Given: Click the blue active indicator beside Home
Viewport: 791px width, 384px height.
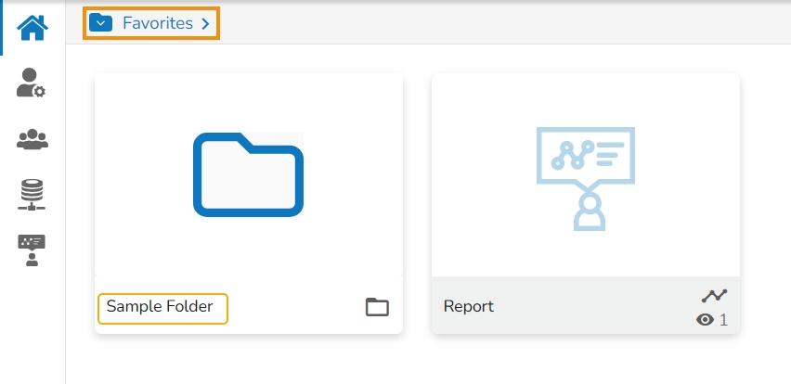Looking at the screenshot, I should coord(3,28).
